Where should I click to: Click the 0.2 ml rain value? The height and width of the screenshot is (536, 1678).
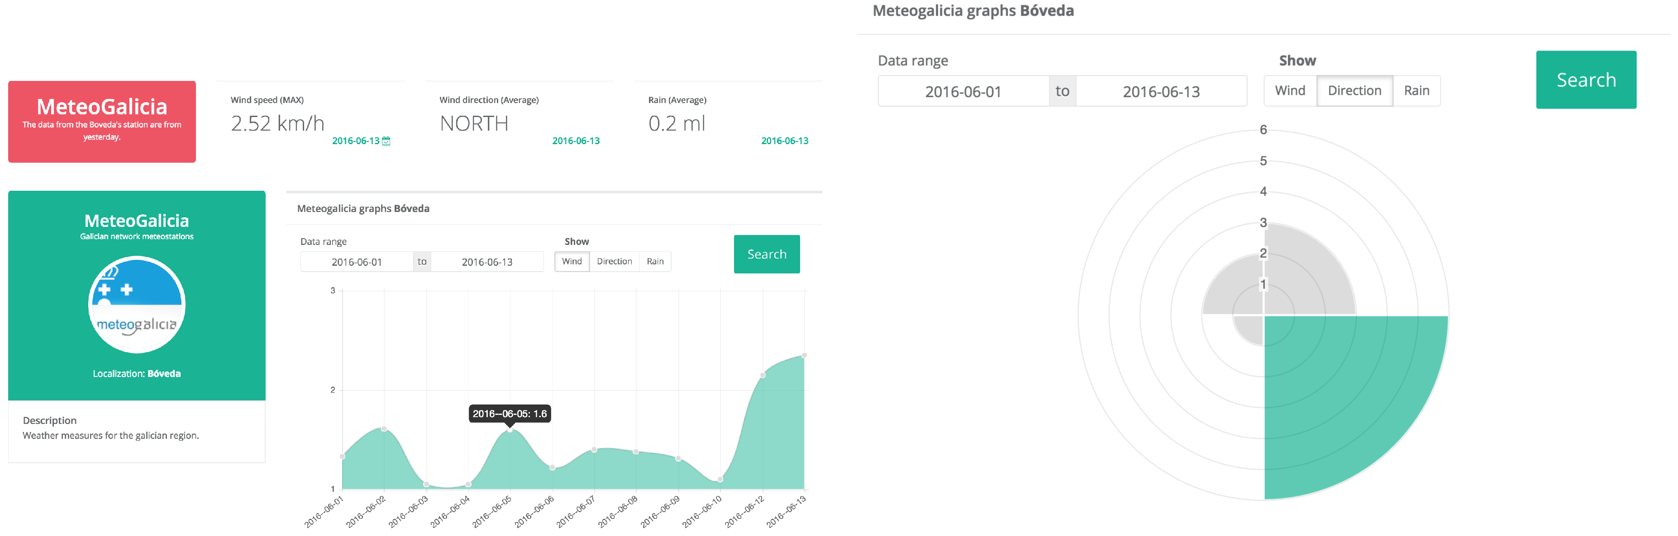click(677, 123)
